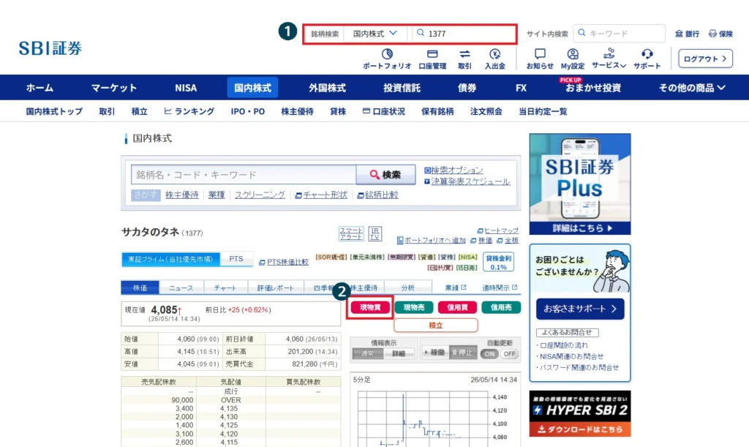This screenshot has height=447, width=749.
Task: Click the 稼働 play control
Action: 434,353
